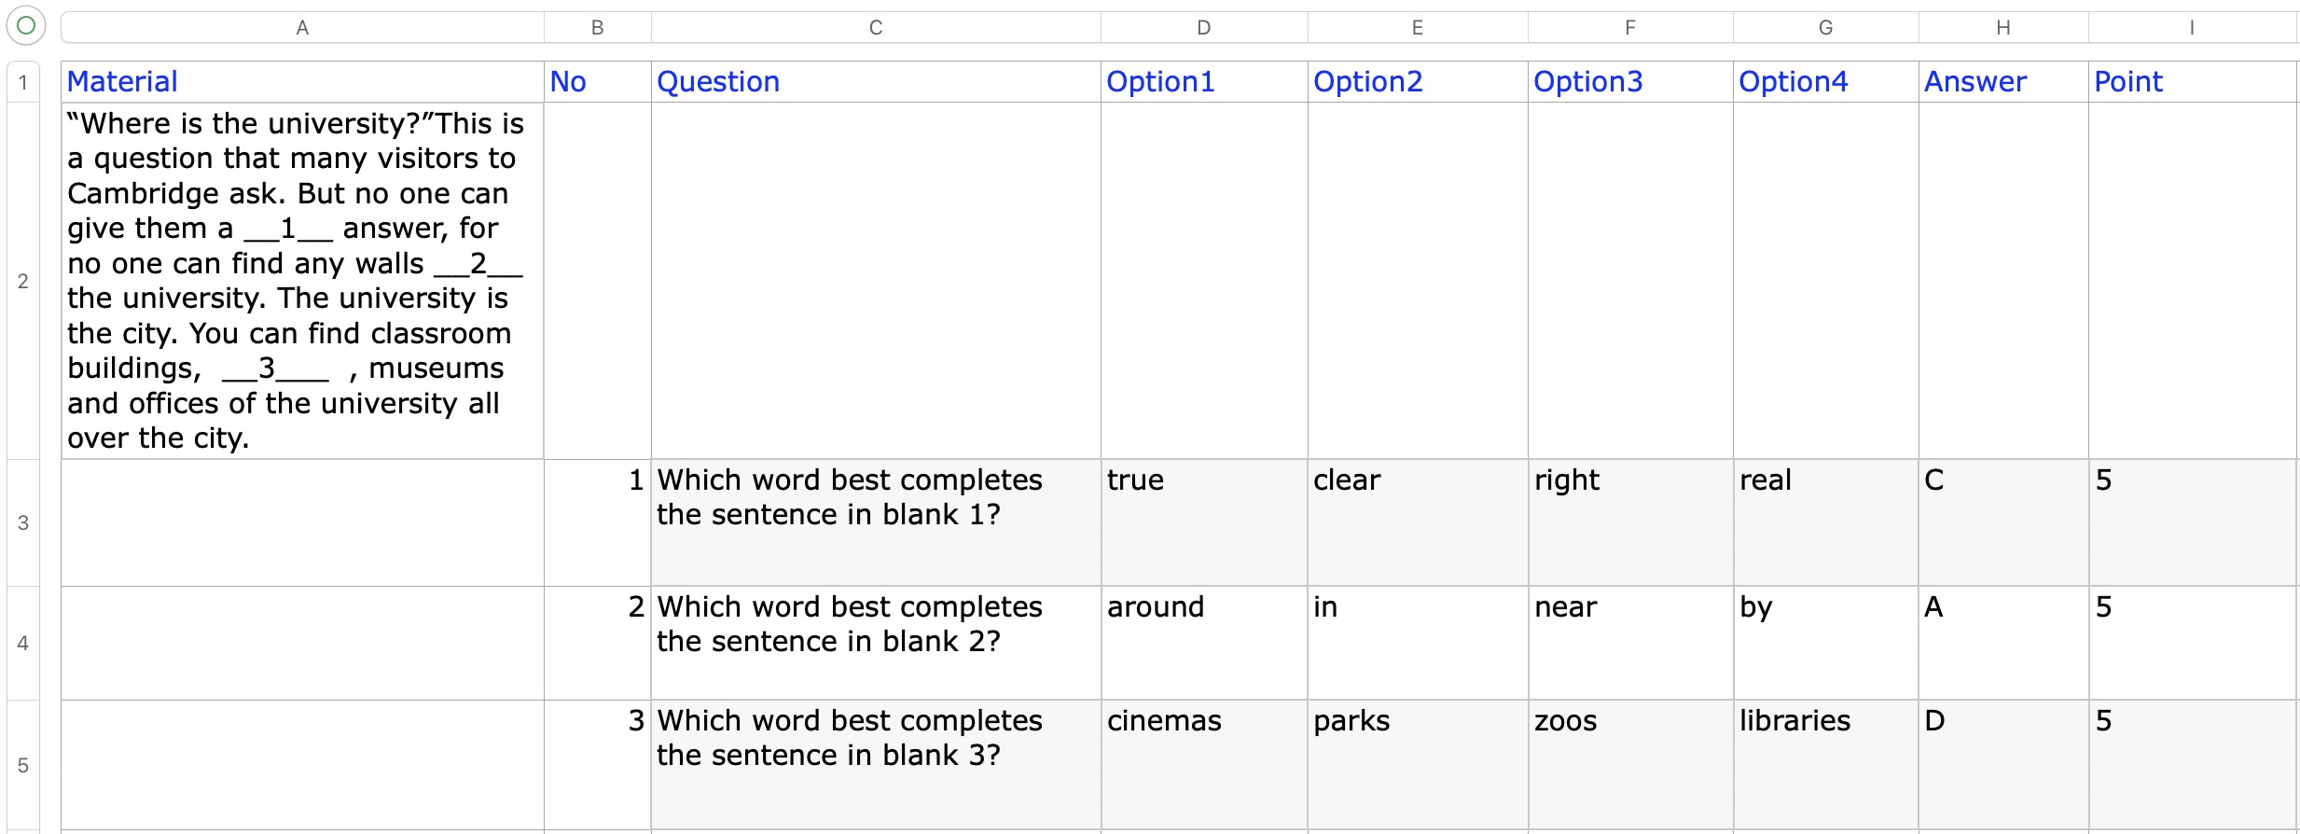2300x834 pixels.
Task: Select row 2 header
Action: [x=23, y=281]
